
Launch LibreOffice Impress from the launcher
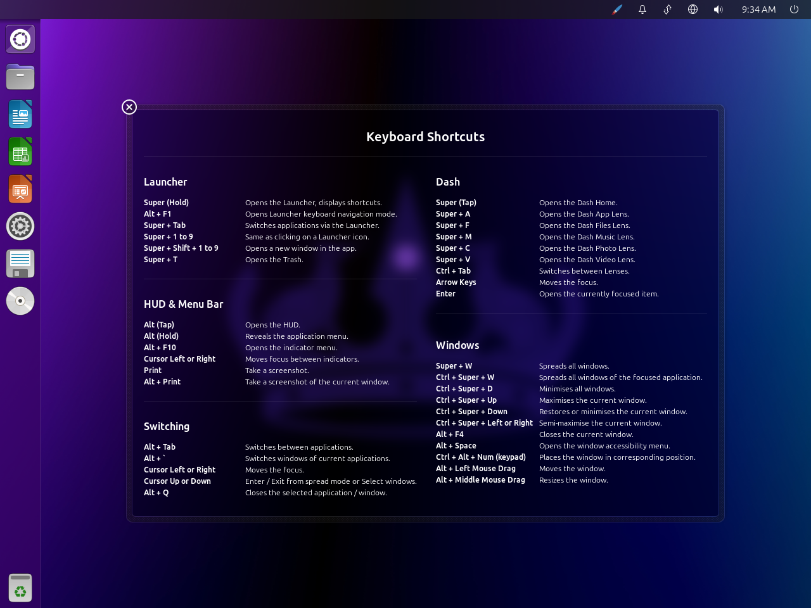click(20, 189)
